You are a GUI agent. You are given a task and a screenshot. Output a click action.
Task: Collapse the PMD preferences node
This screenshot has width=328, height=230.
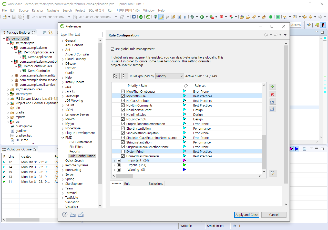point(63,138)
